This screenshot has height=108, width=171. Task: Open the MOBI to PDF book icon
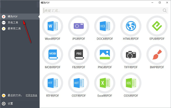click(x=52, y=55)
